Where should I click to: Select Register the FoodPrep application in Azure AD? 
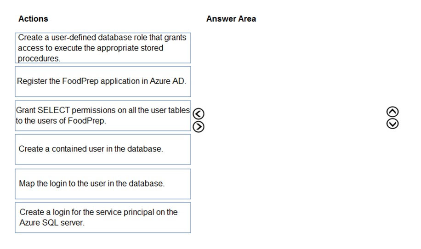[103, 82]
